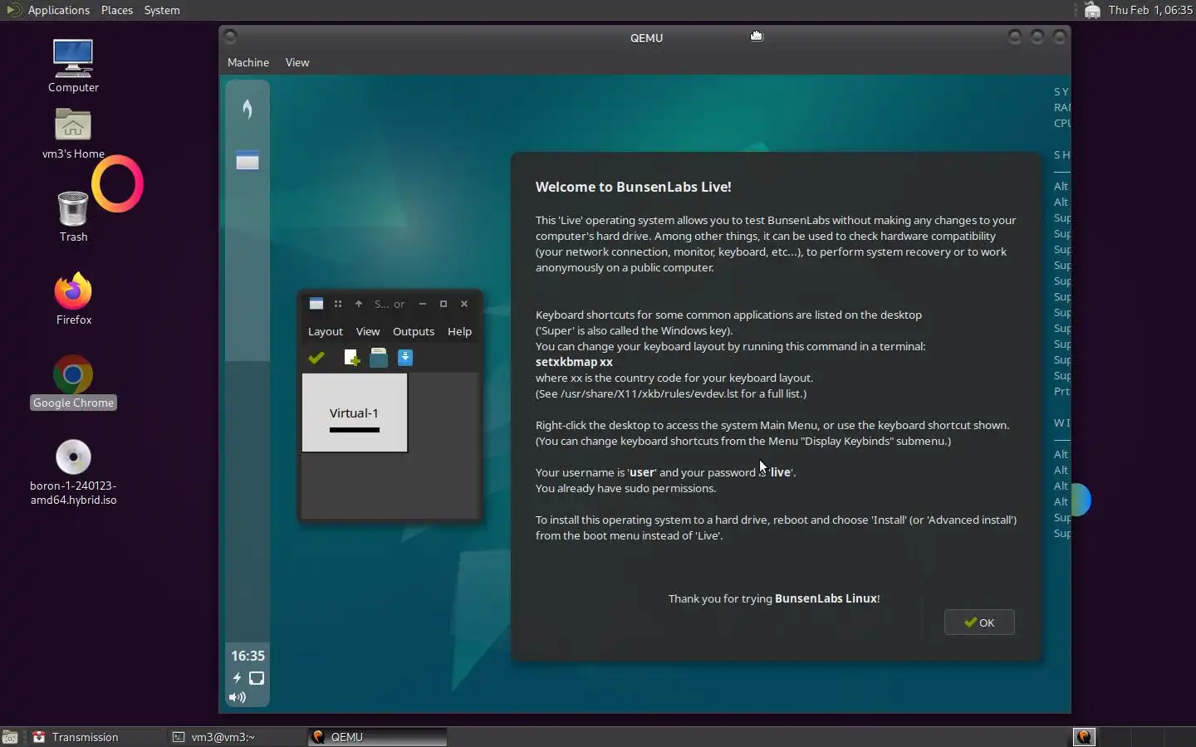Click the window icon in BunsenLabs side panel

248,160
